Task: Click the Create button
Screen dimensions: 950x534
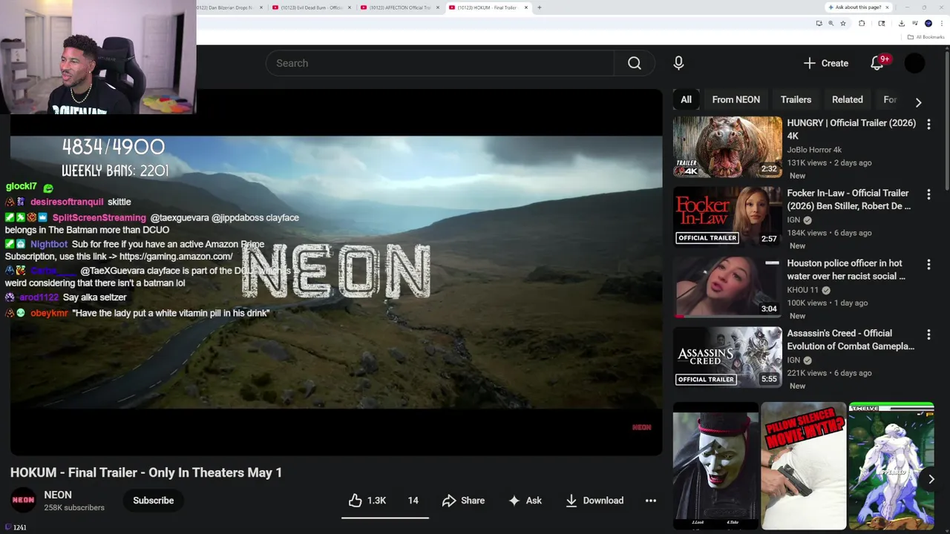Action: [x=826, y=63]
